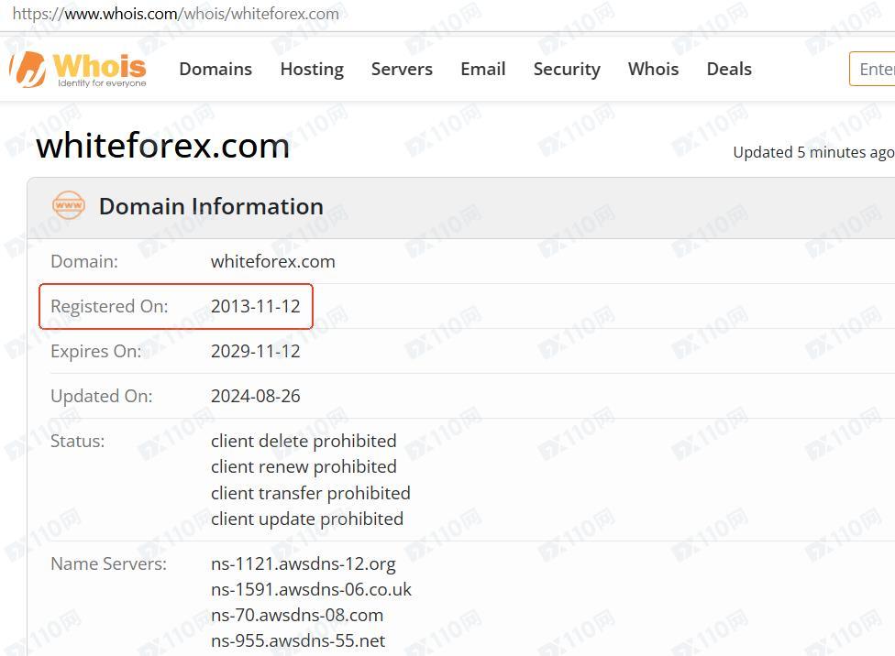Open the Deals menu
The image size is (895, 656).
[x=729, y=69]
